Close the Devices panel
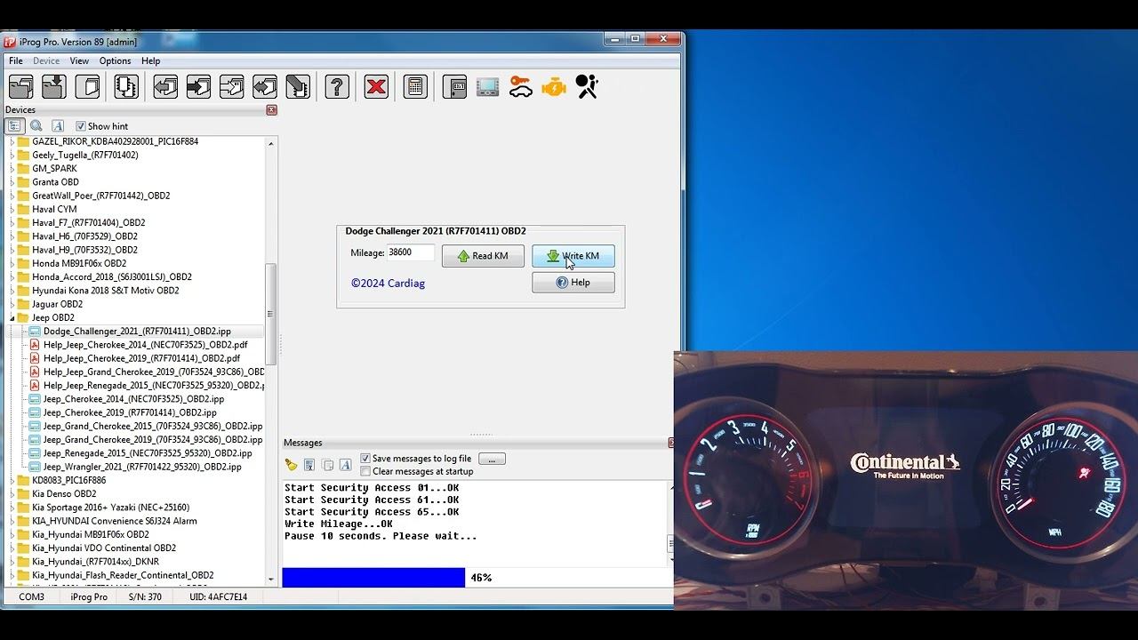The width and height of the screenshot is (1138, 640). tap(271, 110)
